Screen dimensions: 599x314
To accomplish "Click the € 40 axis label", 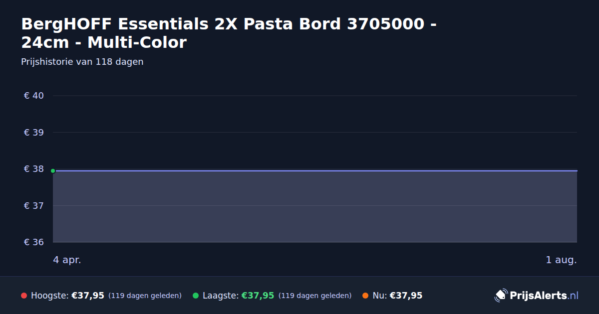I will click(x=34, y=96).
